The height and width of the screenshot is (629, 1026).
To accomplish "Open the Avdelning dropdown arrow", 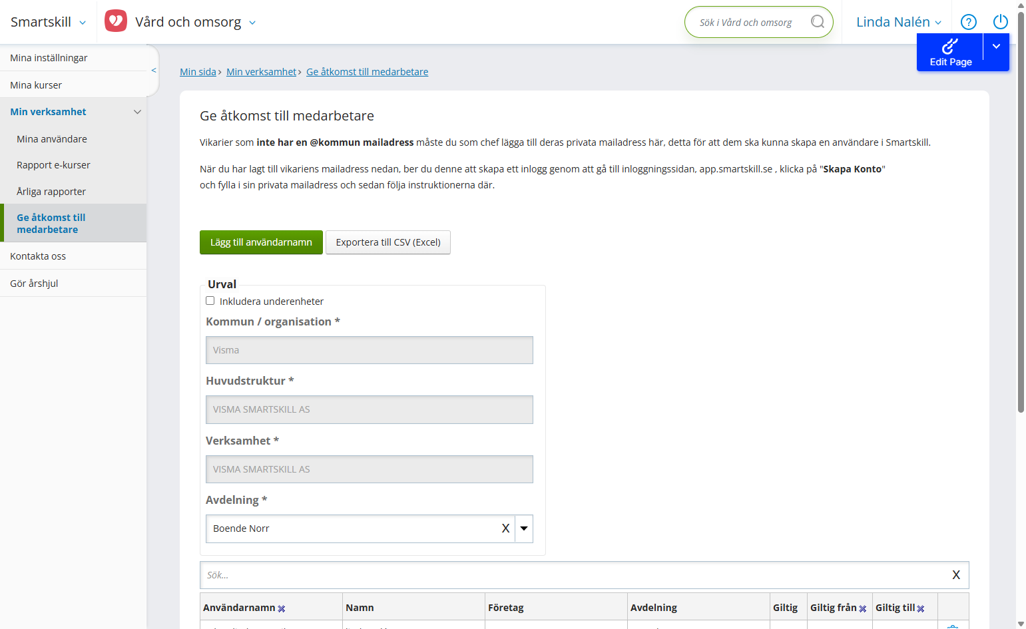I will point(524,528).
